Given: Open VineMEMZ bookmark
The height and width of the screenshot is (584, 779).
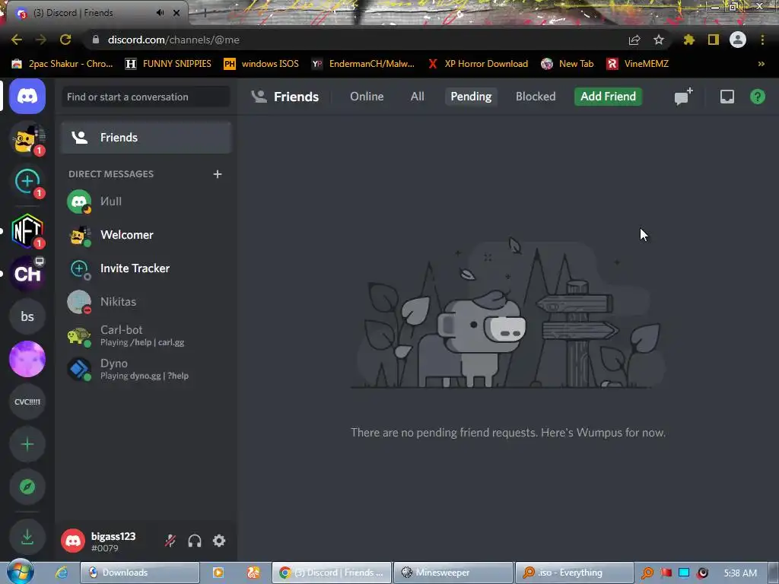Looking at the screenshot, I should click(x=638, y=64).
